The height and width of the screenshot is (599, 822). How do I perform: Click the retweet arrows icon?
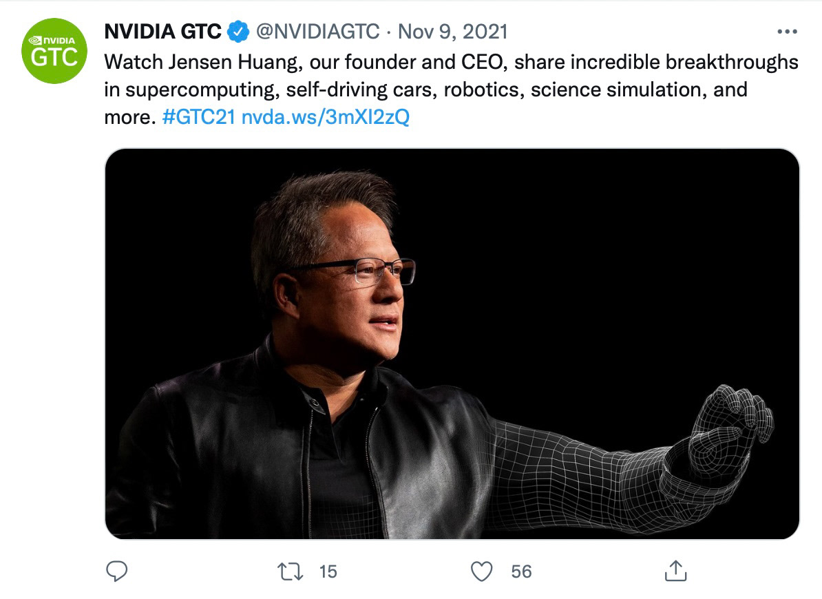click(x=290, y=571)
